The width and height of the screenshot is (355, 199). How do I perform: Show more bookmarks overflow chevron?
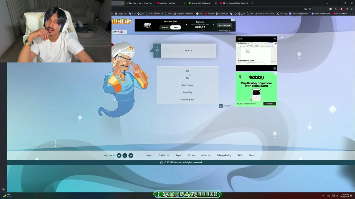click(352, 14)
